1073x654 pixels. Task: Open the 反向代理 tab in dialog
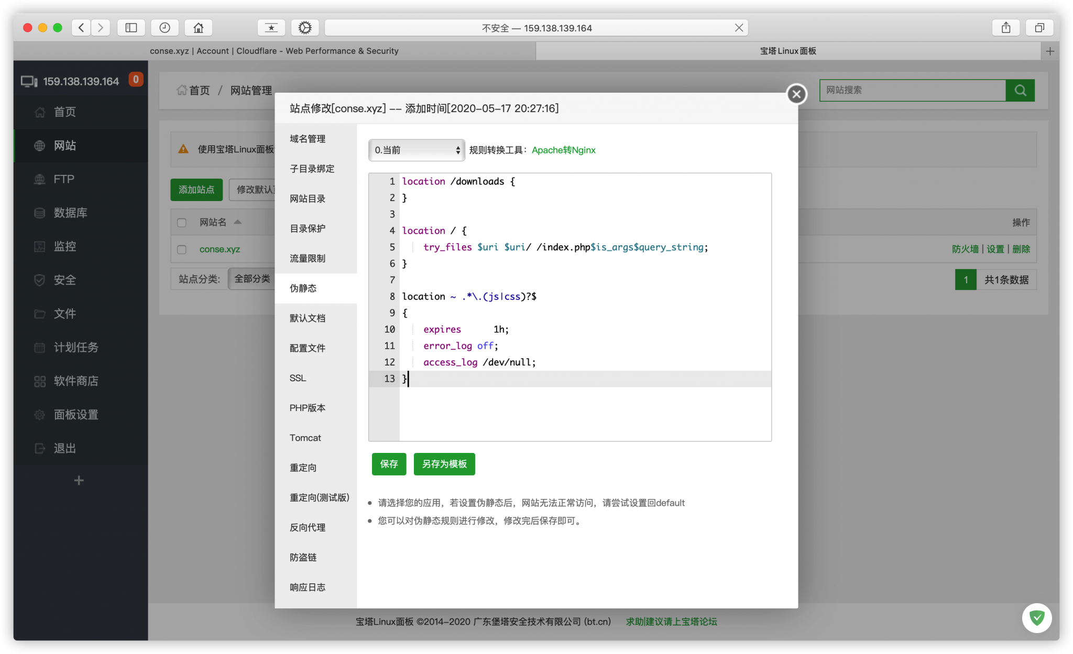click(x=308, y=527)
